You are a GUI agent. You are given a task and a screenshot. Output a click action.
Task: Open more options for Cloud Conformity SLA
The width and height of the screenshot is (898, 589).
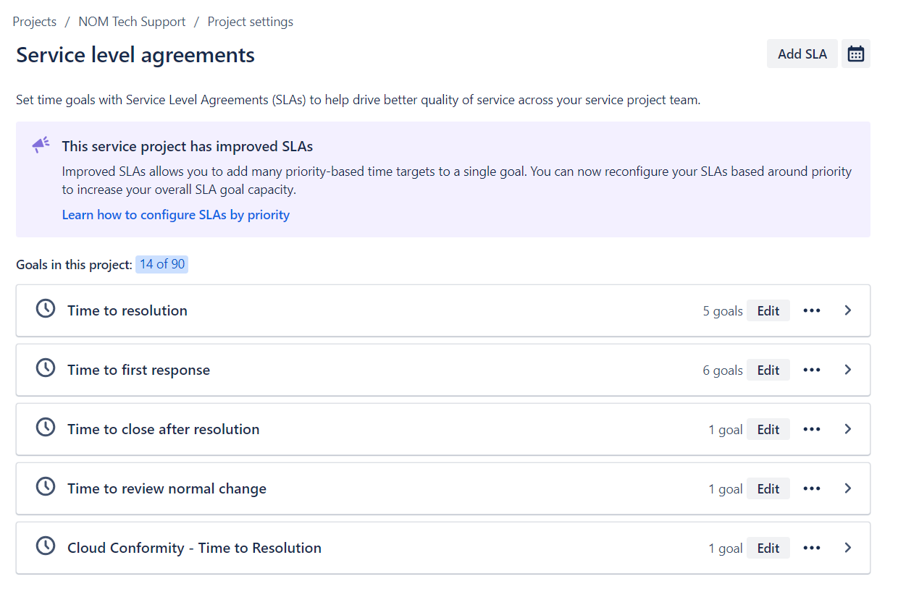pos(812,548)
